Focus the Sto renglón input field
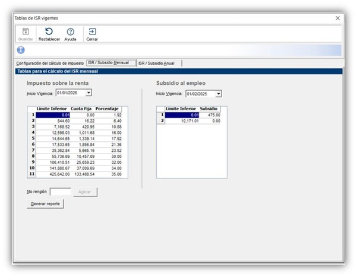This screenshot has width=357, height=277. (61, 192)
